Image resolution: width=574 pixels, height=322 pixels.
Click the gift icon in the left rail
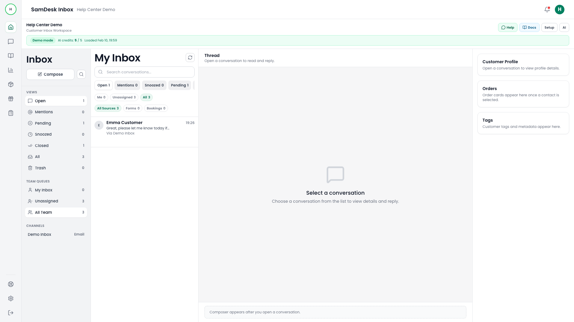(x=11, y=99)
